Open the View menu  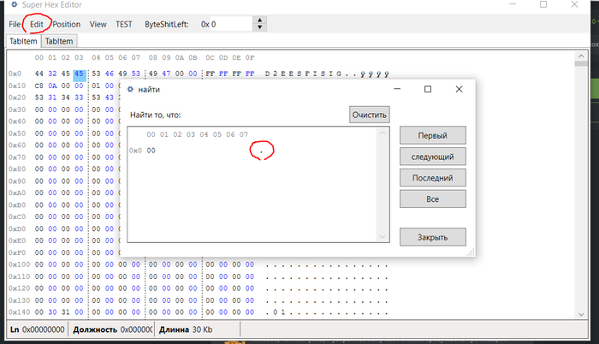pyautogui.click(x=98, y=24)
